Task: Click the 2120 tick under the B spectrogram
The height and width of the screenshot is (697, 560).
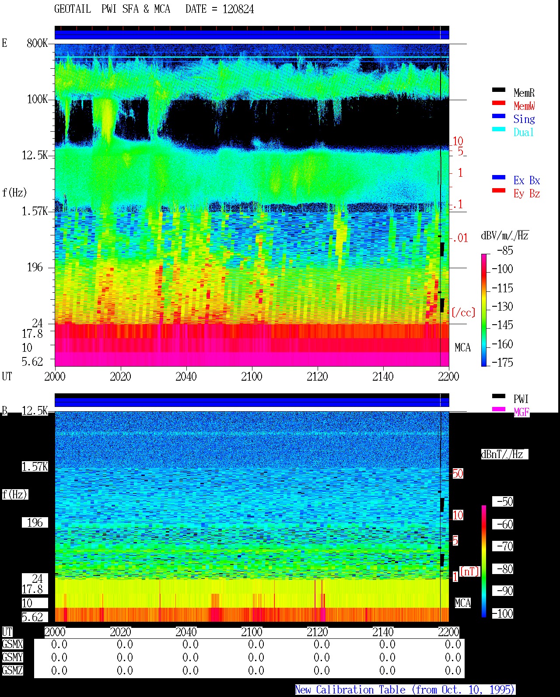Action: [317, 632]
